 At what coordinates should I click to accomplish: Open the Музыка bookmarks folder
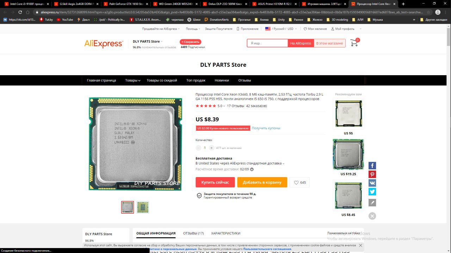tap(375, 20)
